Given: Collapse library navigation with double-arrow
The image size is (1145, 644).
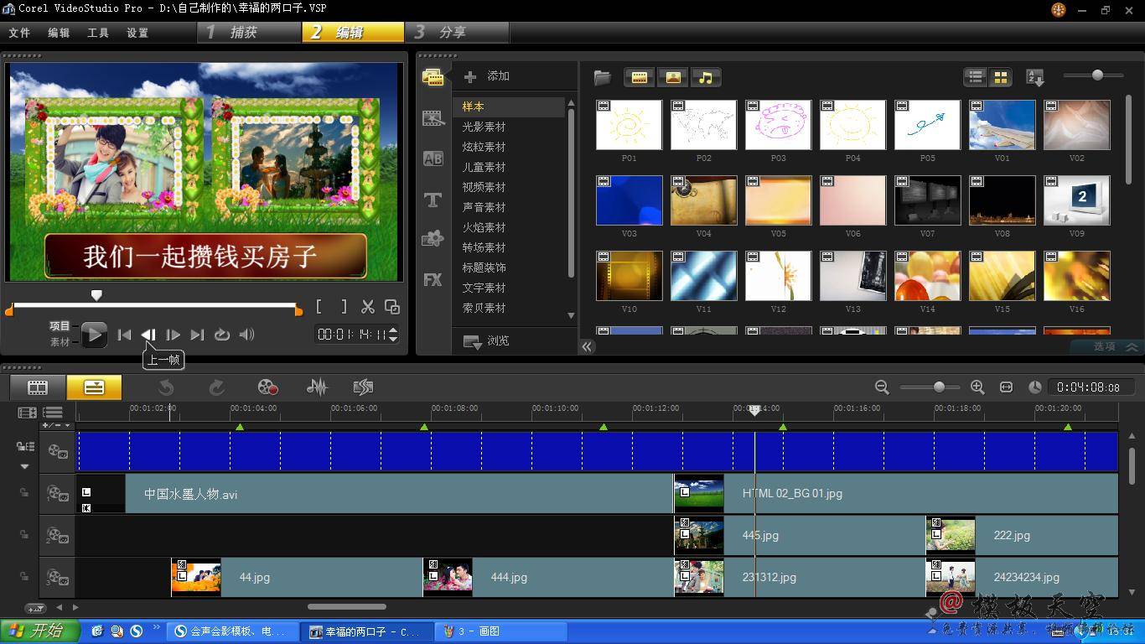Looking at the screenshot, I should click(x=587, y=346).
